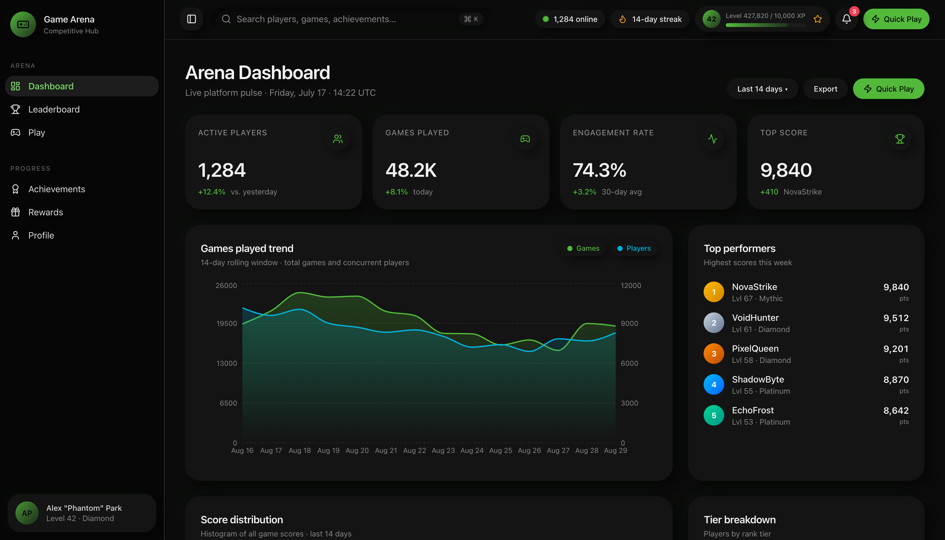Toggle the Games series legend

coord(583,248)
